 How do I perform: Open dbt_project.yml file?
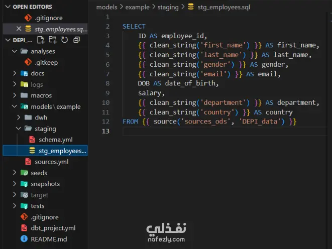[53, 228]
